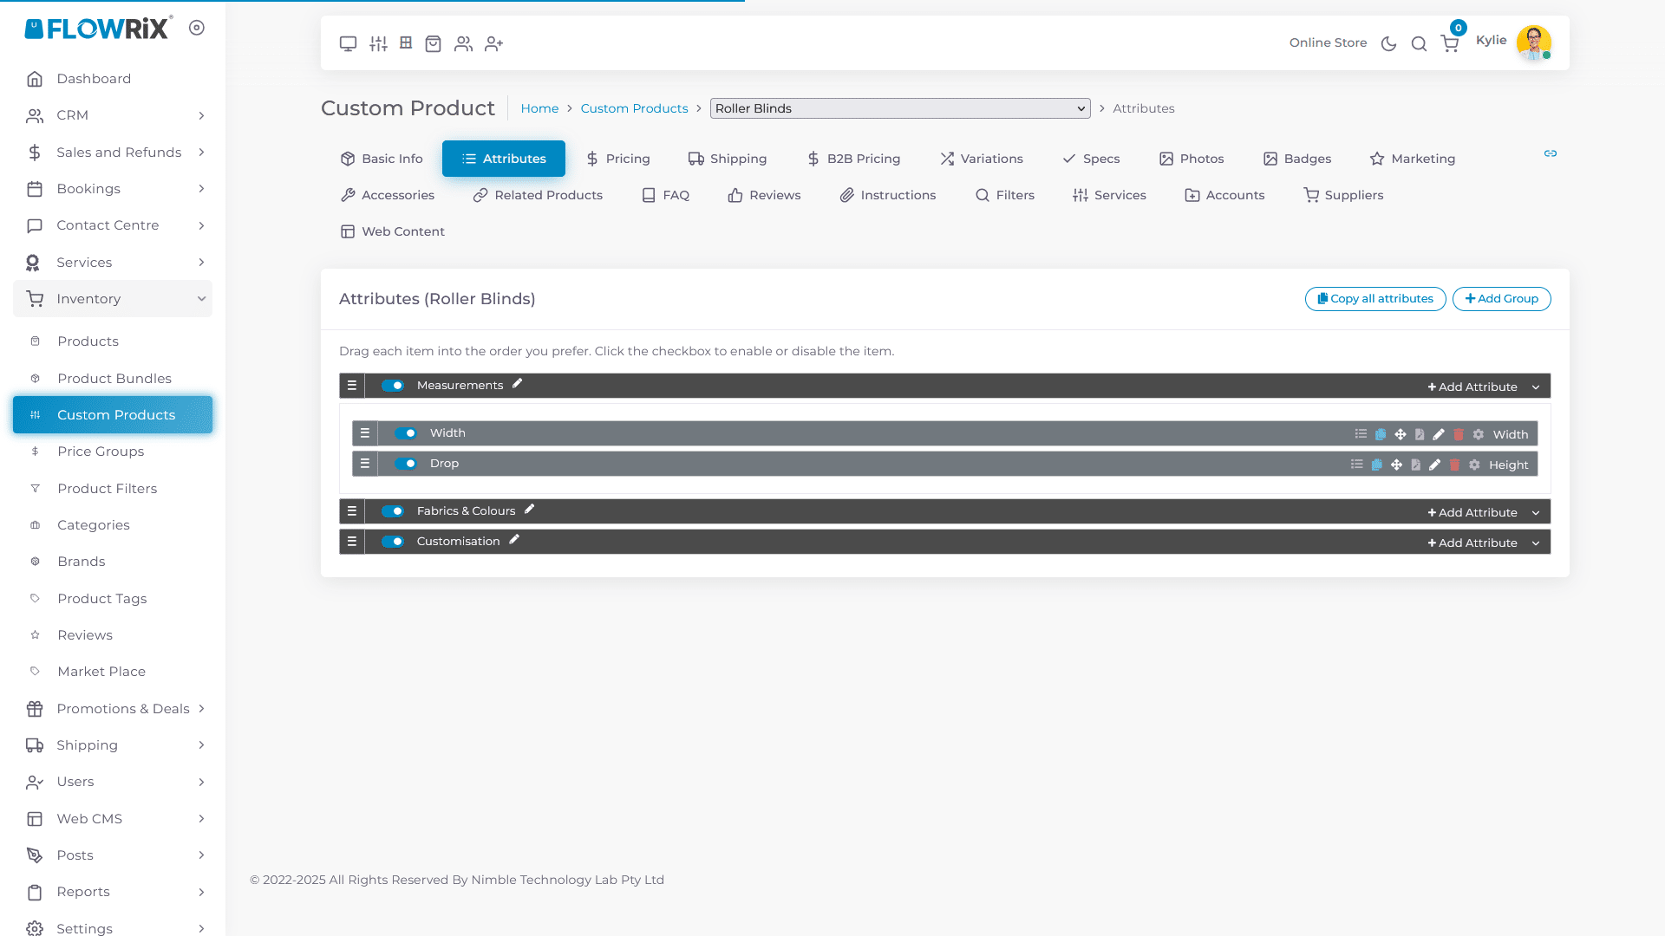Switch to the Pricing tab
Screen dimensions: 1665x936
click(x=617, y=159)
